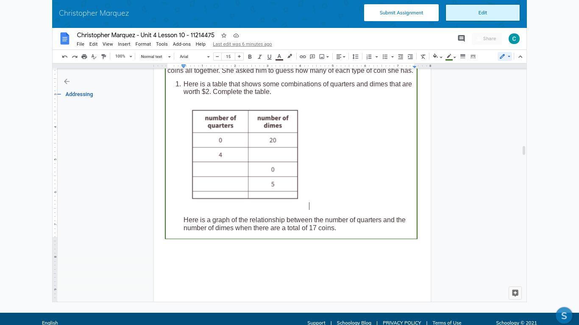The height and width of the screenshot is (325, 579).
Task: Run spelling and grammar check
Action: coord(94,57)
